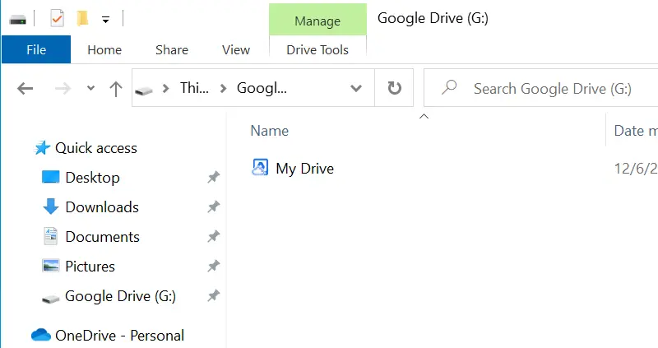This screenshot has height=348, width=658.
Task: Click the Forward navigation arrow
Action: click(x=63, y=88)
